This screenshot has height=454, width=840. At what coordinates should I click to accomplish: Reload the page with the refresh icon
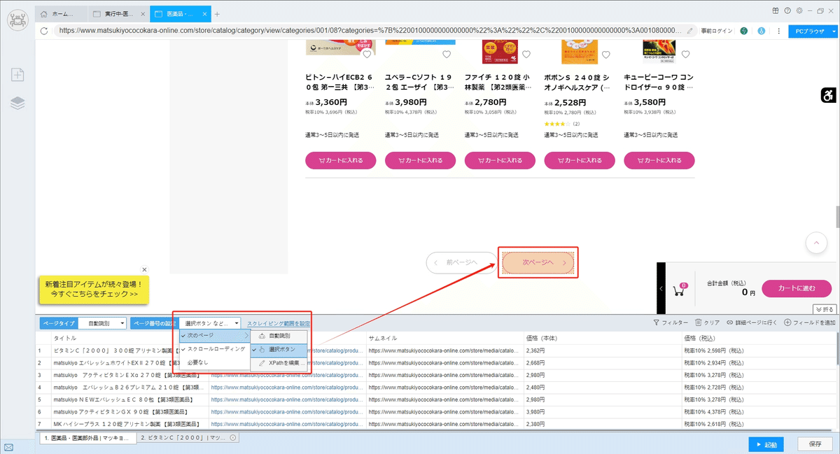(45, 31)
